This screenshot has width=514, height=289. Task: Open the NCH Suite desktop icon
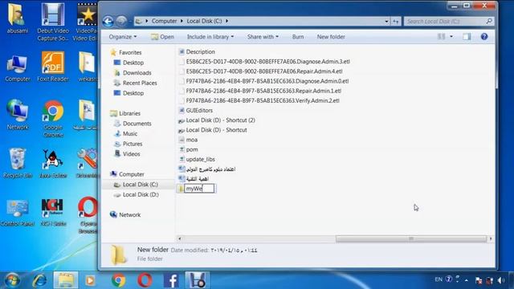(x=53, y=212)
